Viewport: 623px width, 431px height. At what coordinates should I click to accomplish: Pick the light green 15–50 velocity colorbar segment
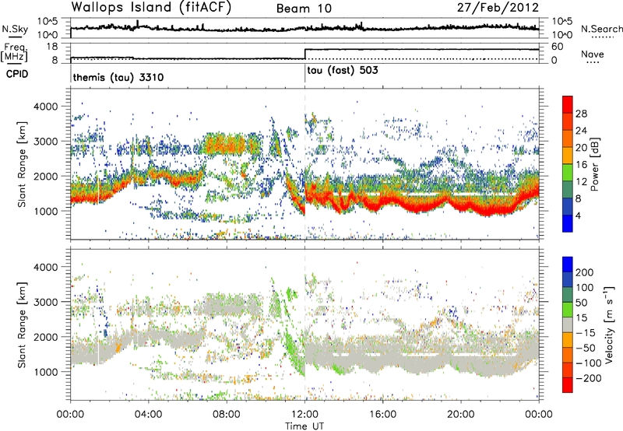(568, 310)
